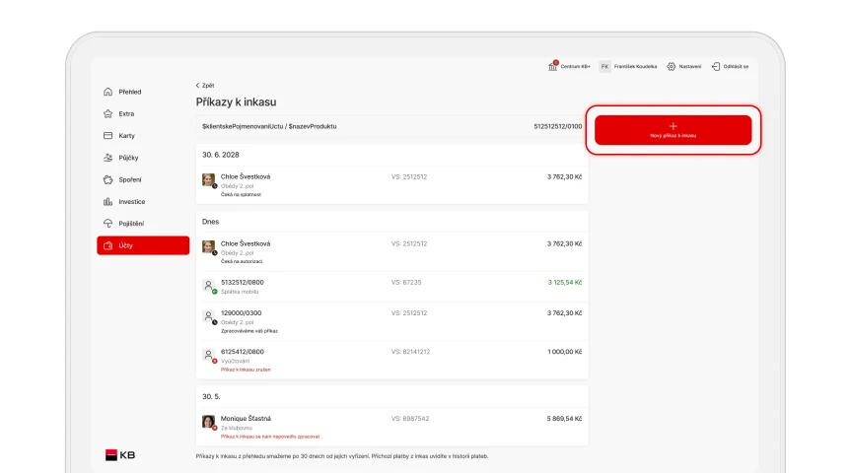Click the amount 1 000,00 Kč

[x=565, y=352]
